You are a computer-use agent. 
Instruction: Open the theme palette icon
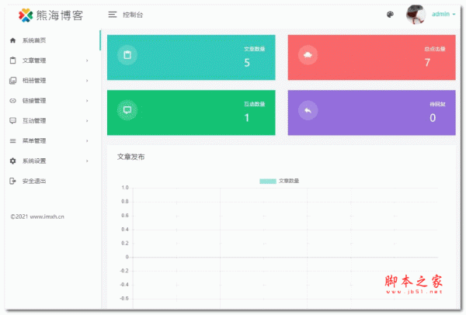[x=390, y=14]
